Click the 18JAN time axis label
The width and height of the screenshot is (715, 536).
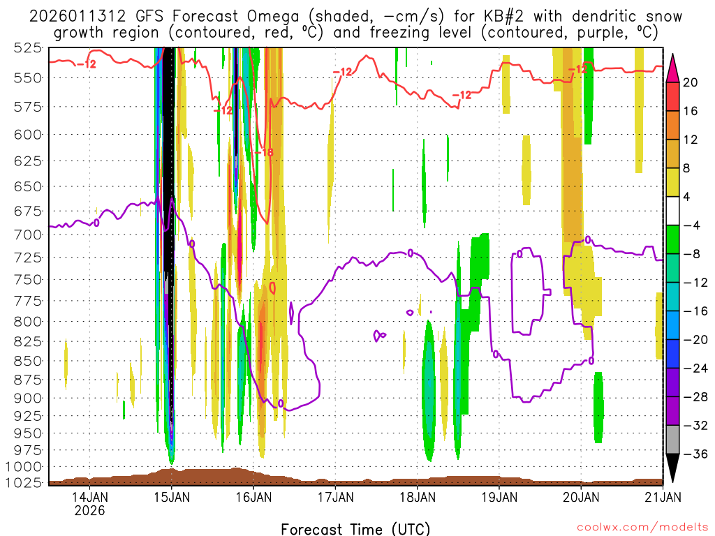[x=418, y=497]
